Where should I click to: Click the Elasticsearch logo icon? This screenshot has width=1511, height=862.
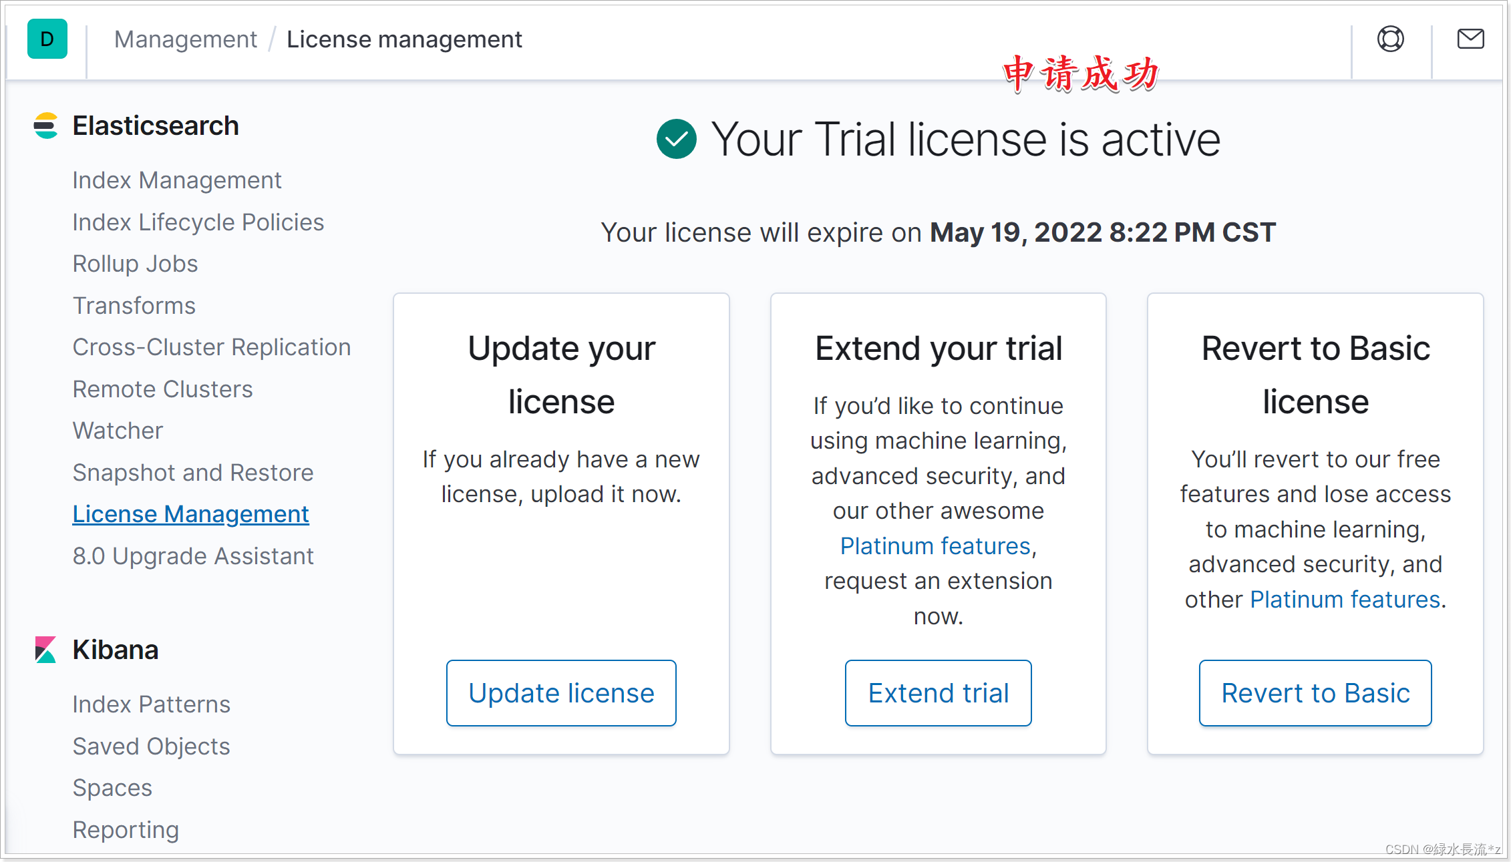(x=45, y=126)
